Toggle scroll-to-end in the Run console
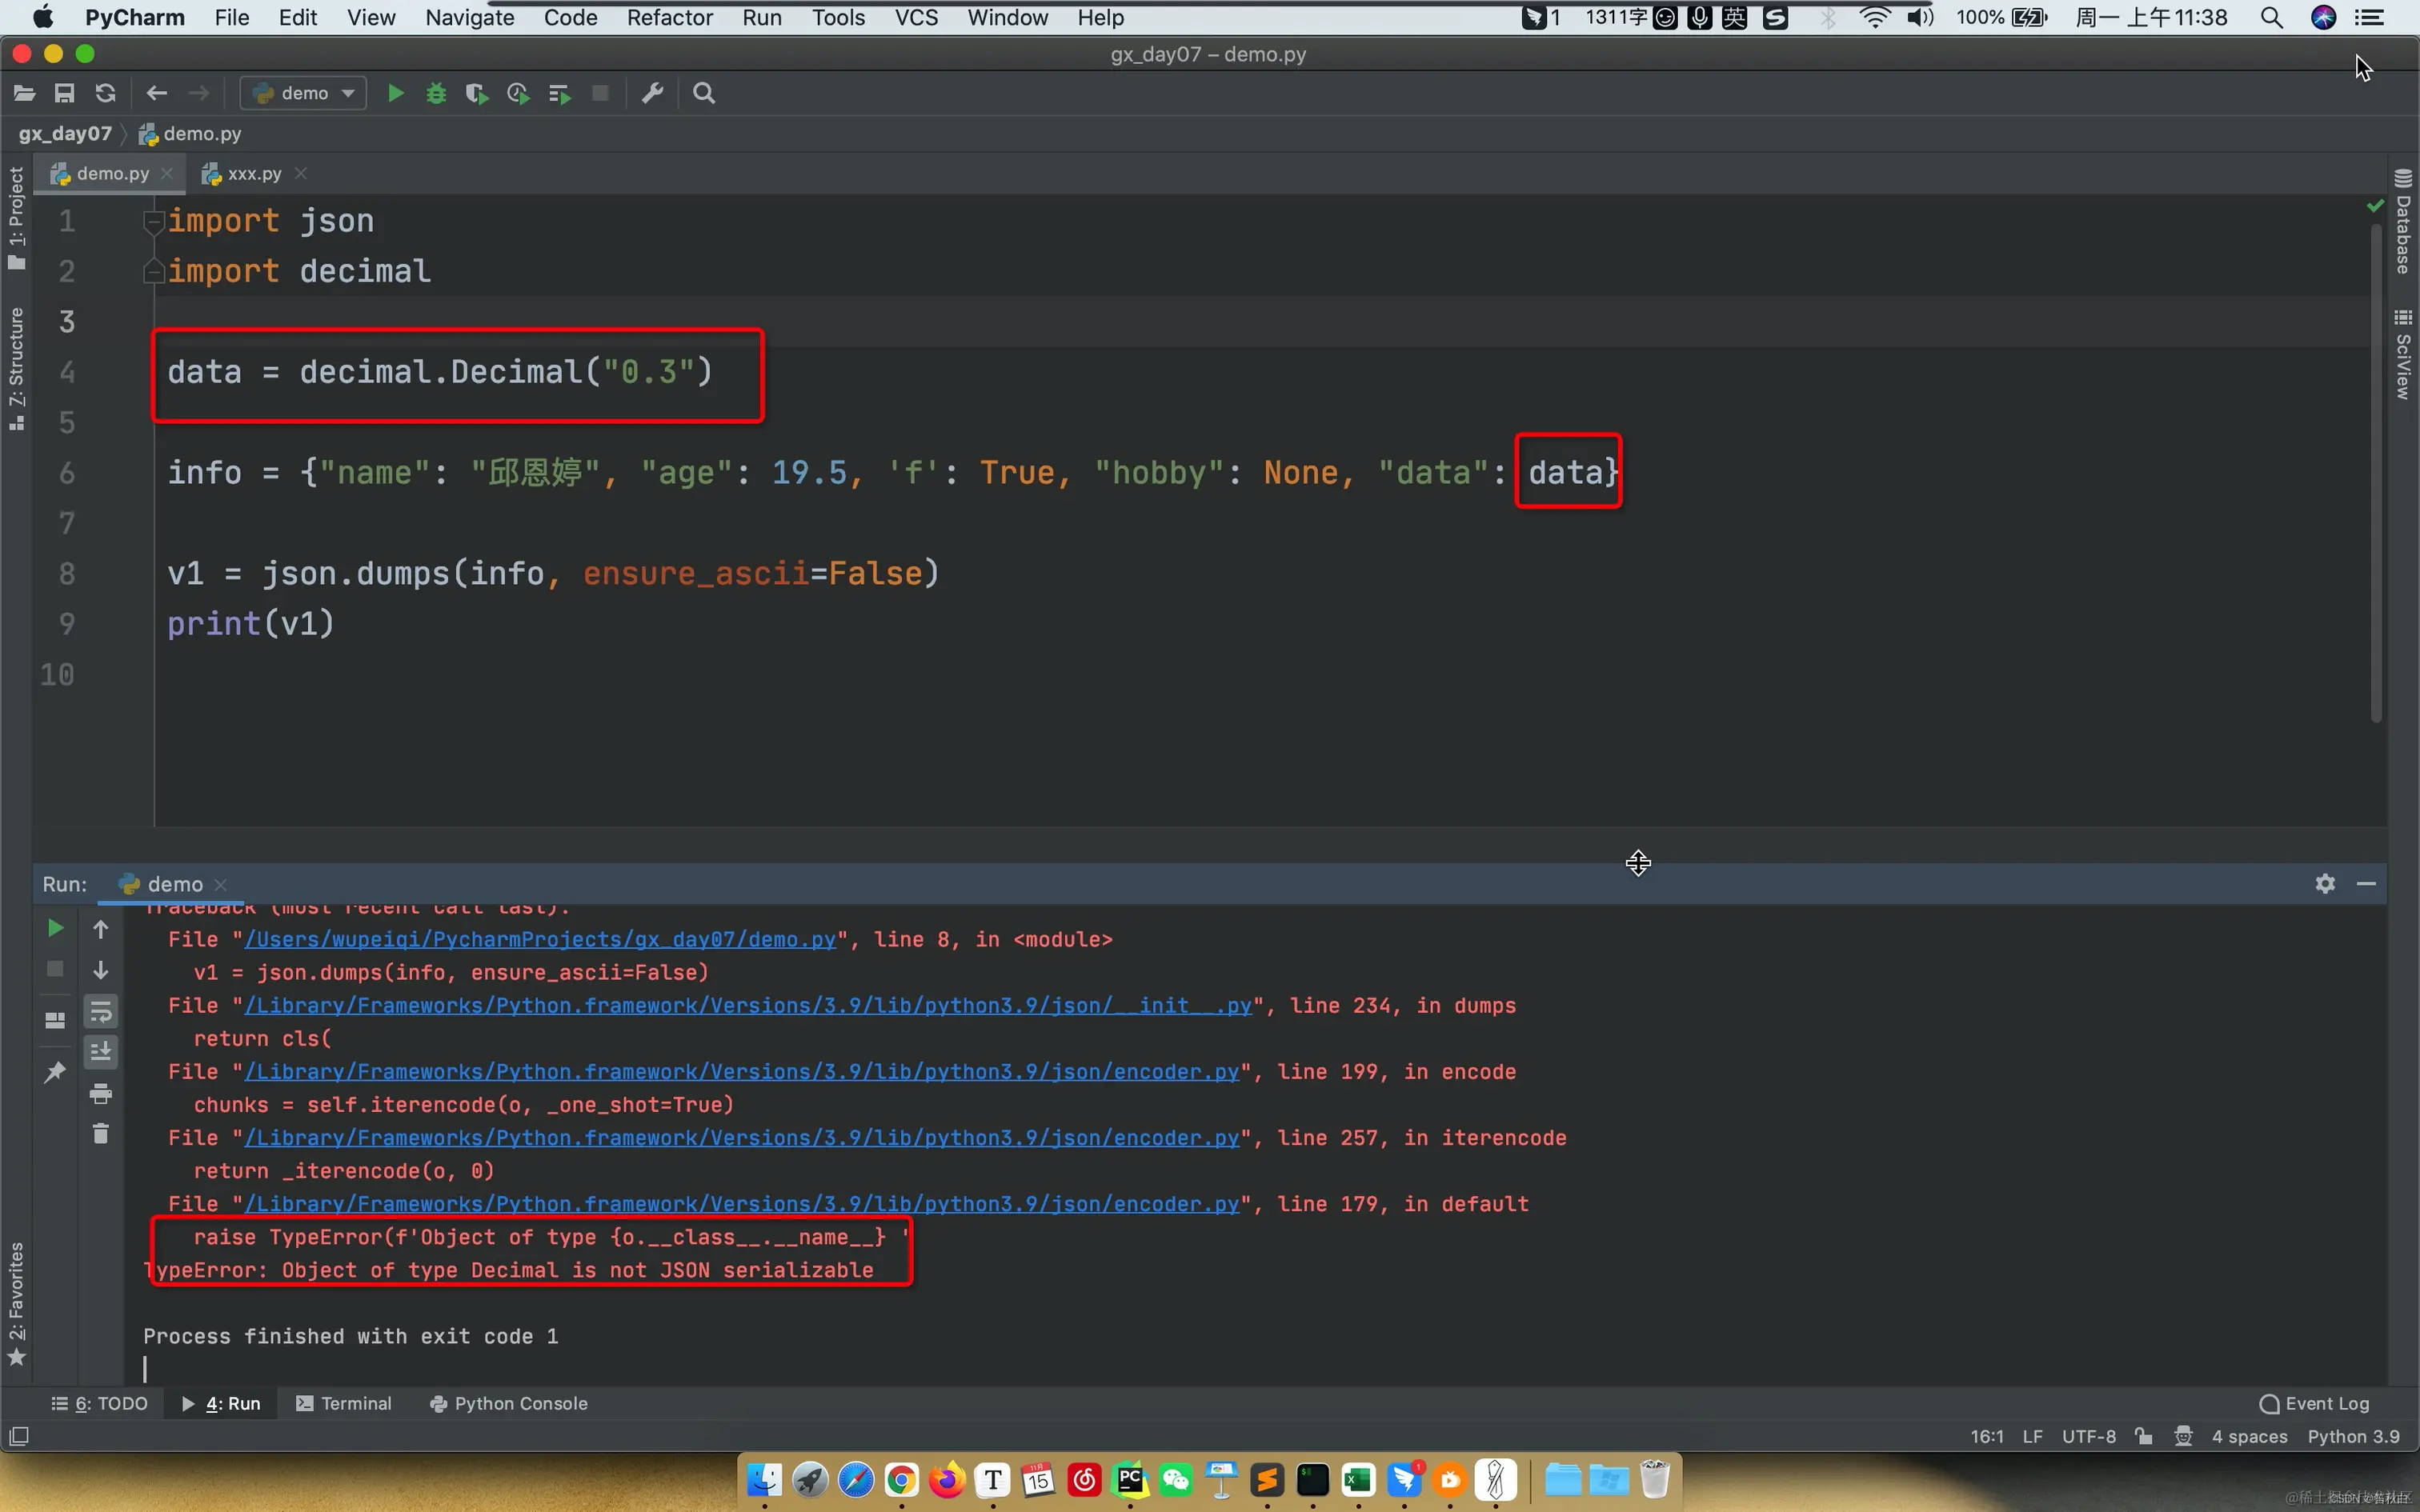Screen dimensions: 2420x1512 100,1052
